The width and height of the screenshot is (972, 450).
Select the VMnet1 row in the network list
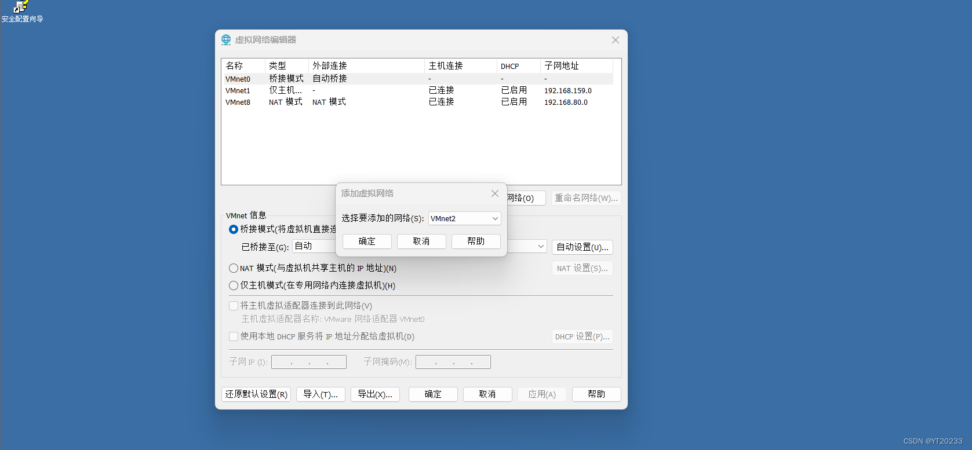tap(417, 90)
